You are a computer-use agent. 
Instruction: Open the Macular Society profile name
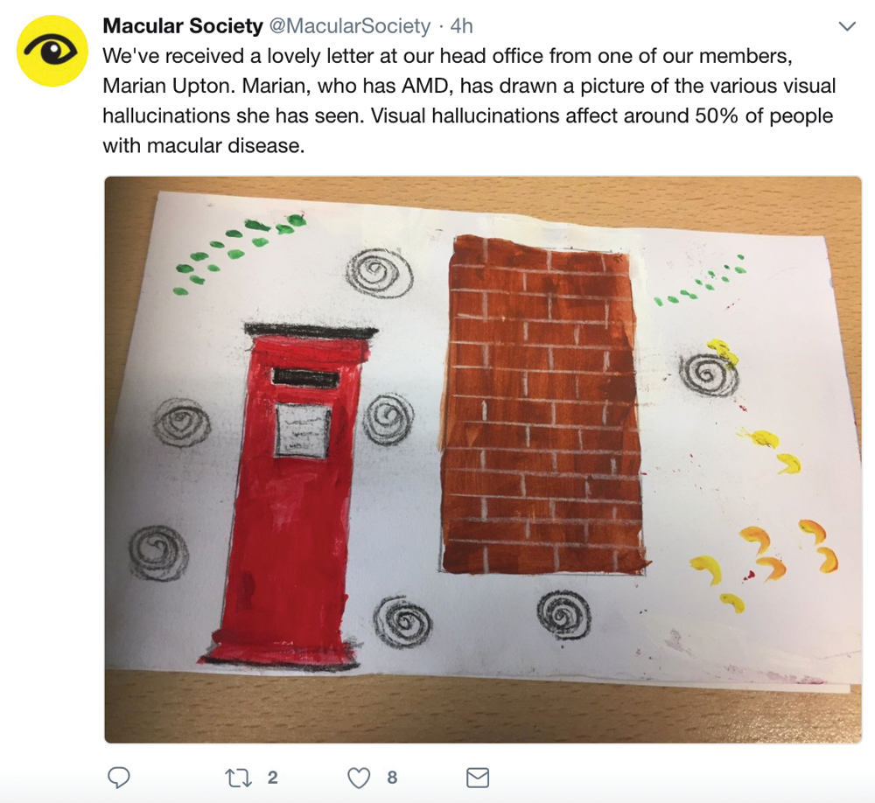[183, 25]
